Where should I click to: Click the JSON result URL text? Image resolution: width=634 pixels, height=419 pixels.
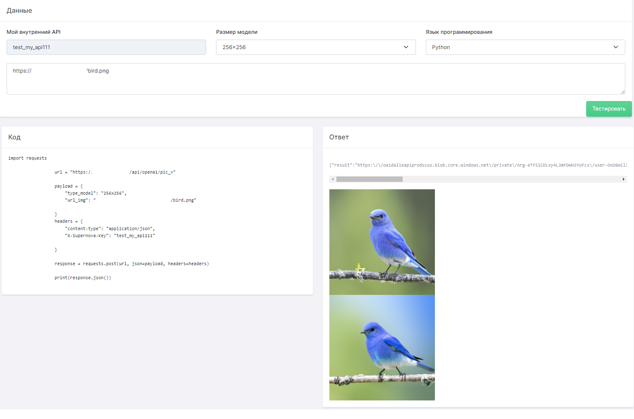478,165
